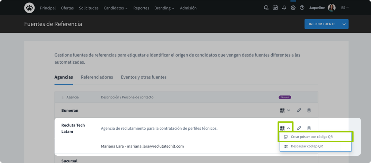Click the paw logo icon

[x=29, y=8]
